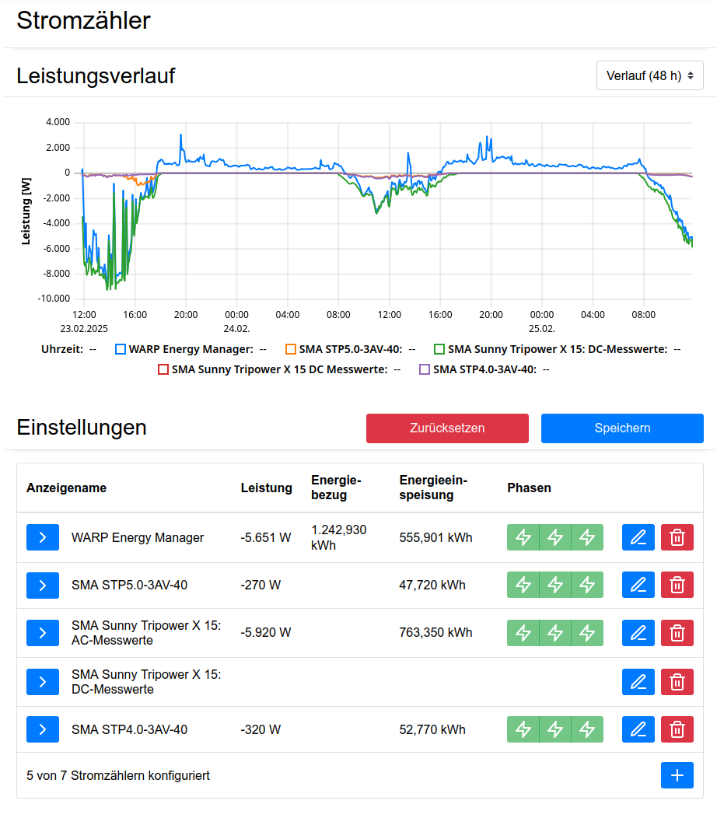The height and width of the screenshot is (818, 717).
Task: Expand the Tripower X 15 DC-Messwerte row
Action: pyautogui.click(x=43, y=682)
